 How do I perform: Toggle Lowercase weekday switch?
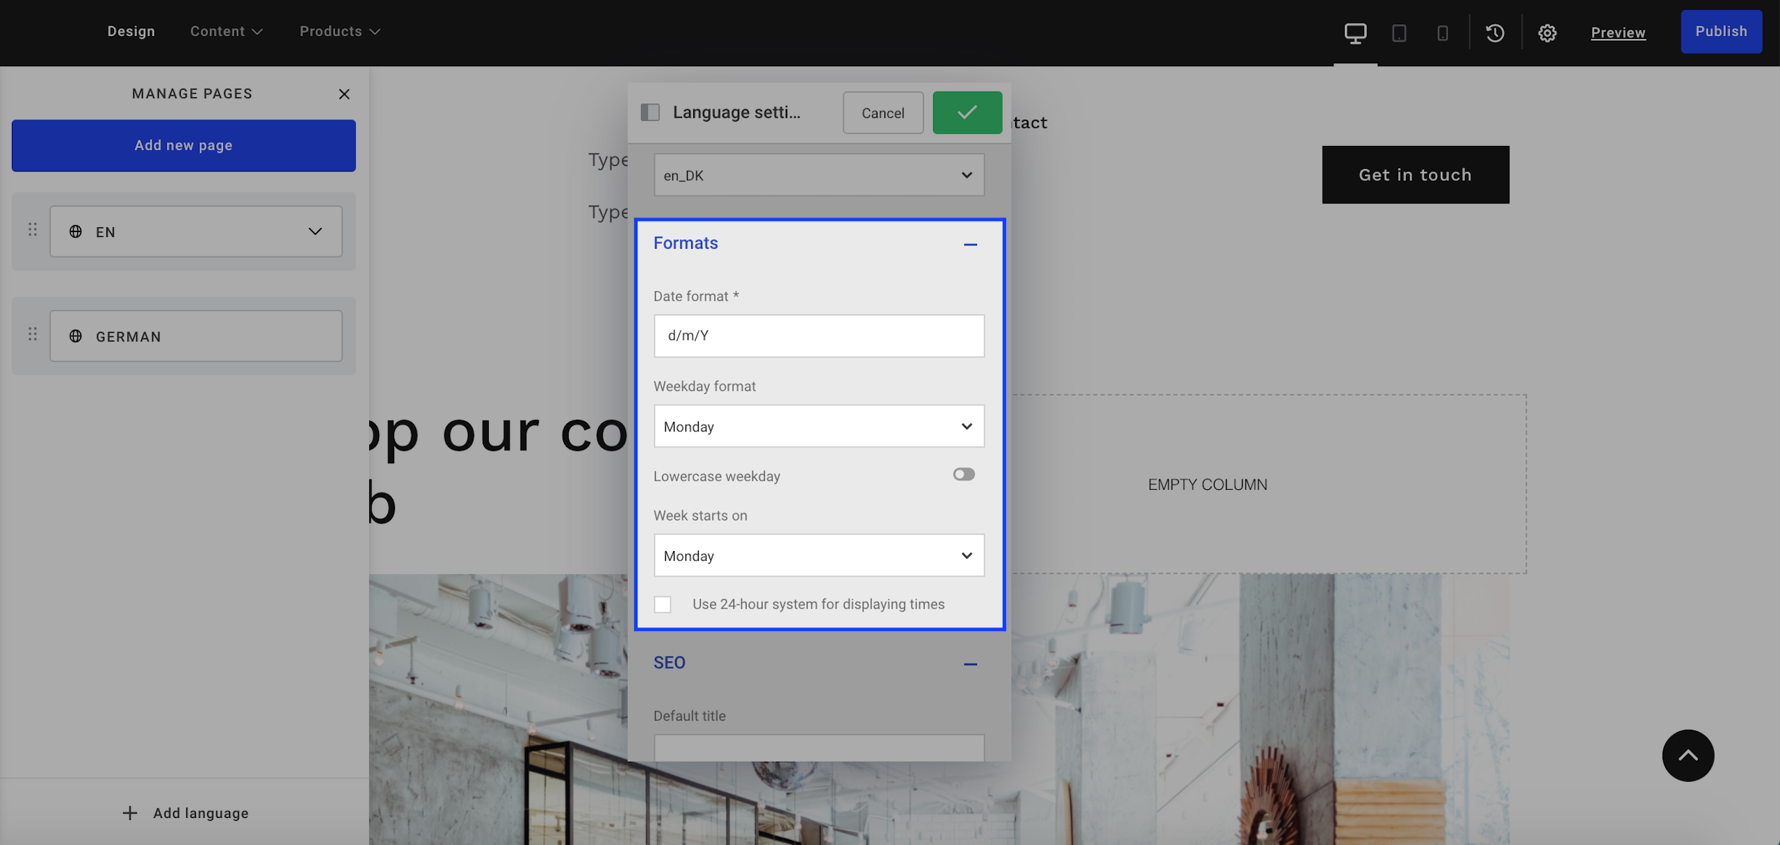coord(964,475)
